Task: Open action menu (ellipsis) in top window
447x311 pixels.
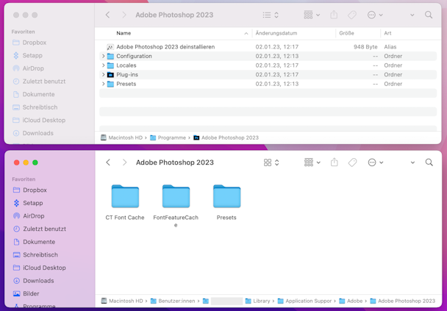Action: pyautogui.click(x=375, y=15)
